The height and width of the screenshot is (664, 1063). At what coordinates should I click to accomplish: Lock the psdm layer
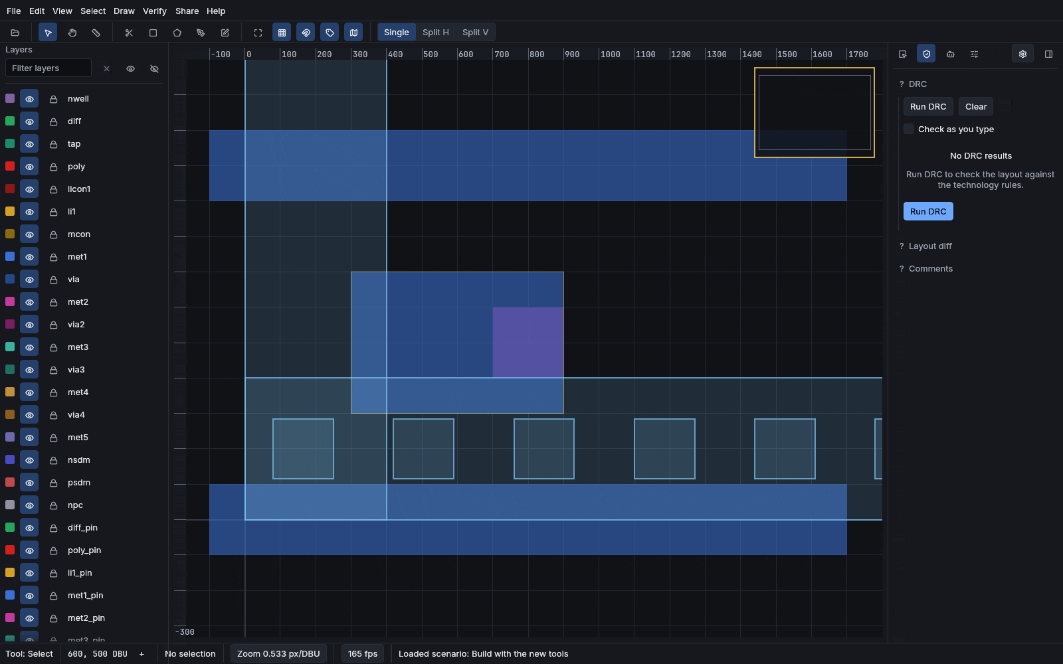click(53, 483)
